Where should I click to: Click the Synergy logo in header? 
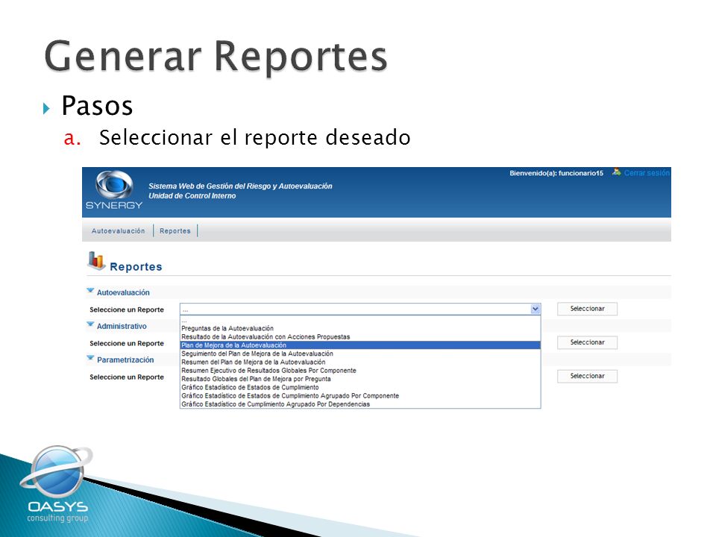coord(114,190)
